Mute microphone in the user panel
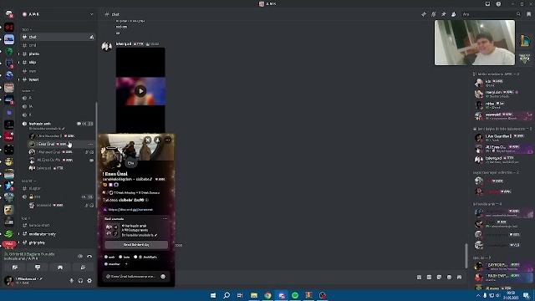 [71, 281]
